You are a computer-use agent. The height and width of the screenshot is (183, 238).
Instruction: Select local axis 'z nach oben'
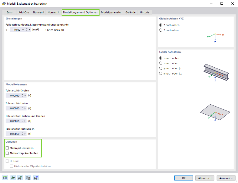tap(161, 63)
